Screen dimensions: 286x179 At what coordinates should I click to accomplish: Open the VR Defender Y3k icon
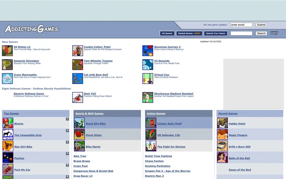click(151, 135)
